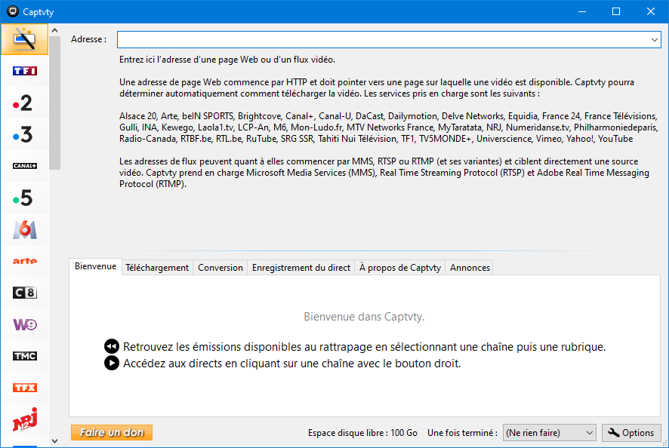Image resolution: width=669 pixels, height=448 pixels.
Task: Select the magic wand address tool icon
Action: coord(24,39)
